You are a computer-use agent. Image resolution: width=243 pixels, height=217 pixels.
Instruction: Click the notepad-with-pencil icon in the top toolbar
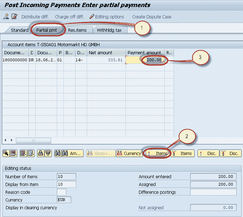pos(14,17)
